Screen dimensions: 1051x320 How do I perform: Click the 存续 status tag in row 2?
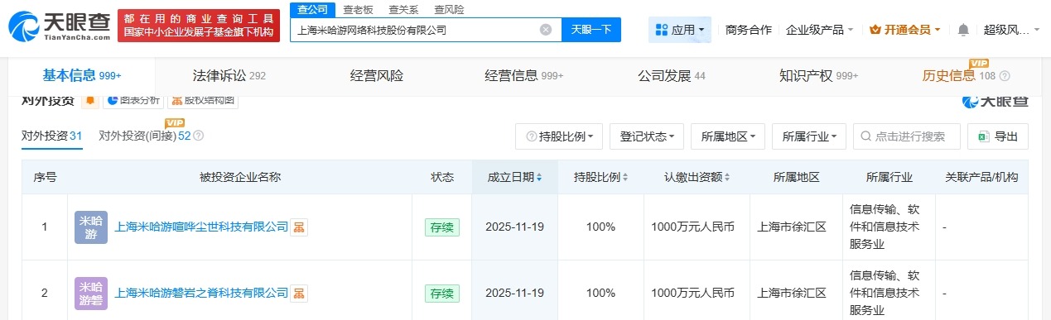pos(441,293)
